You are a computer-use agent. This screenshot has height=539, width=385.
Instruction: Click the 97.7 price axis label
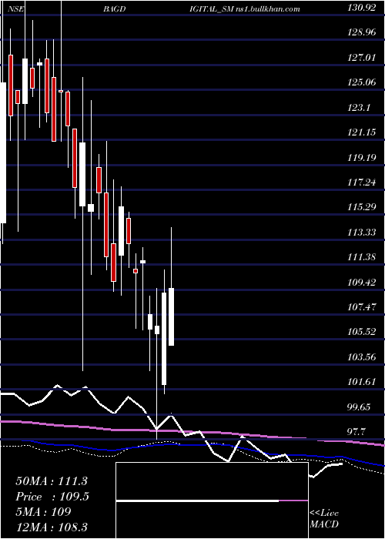click(x=357, y=432)
